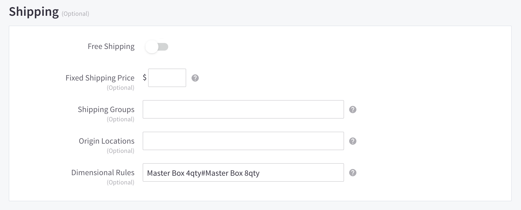Click the Free Shipping label
The height and width of the screenshot is (210, 521).
pos(111,47)
